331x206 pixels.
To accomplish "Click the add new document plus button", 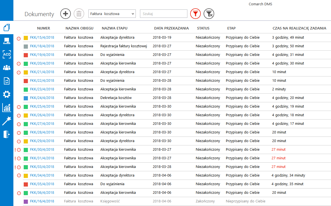I will coord(66,14).
